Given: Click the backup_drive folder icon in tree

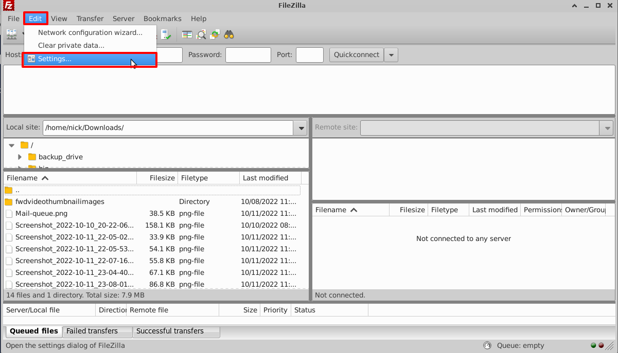Looking at the screenshot, I should 32,157.
